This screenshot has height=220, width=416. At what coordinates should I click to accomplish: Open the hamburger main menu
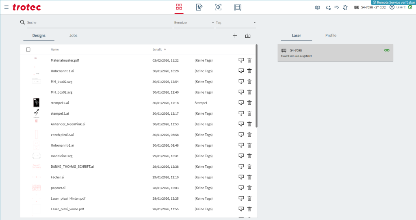point(6,7)
